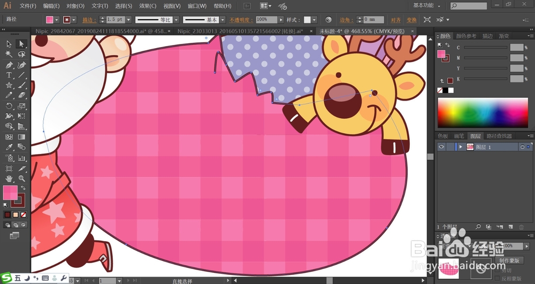Expand the 图层 1 layer triangle

(461, 147)
